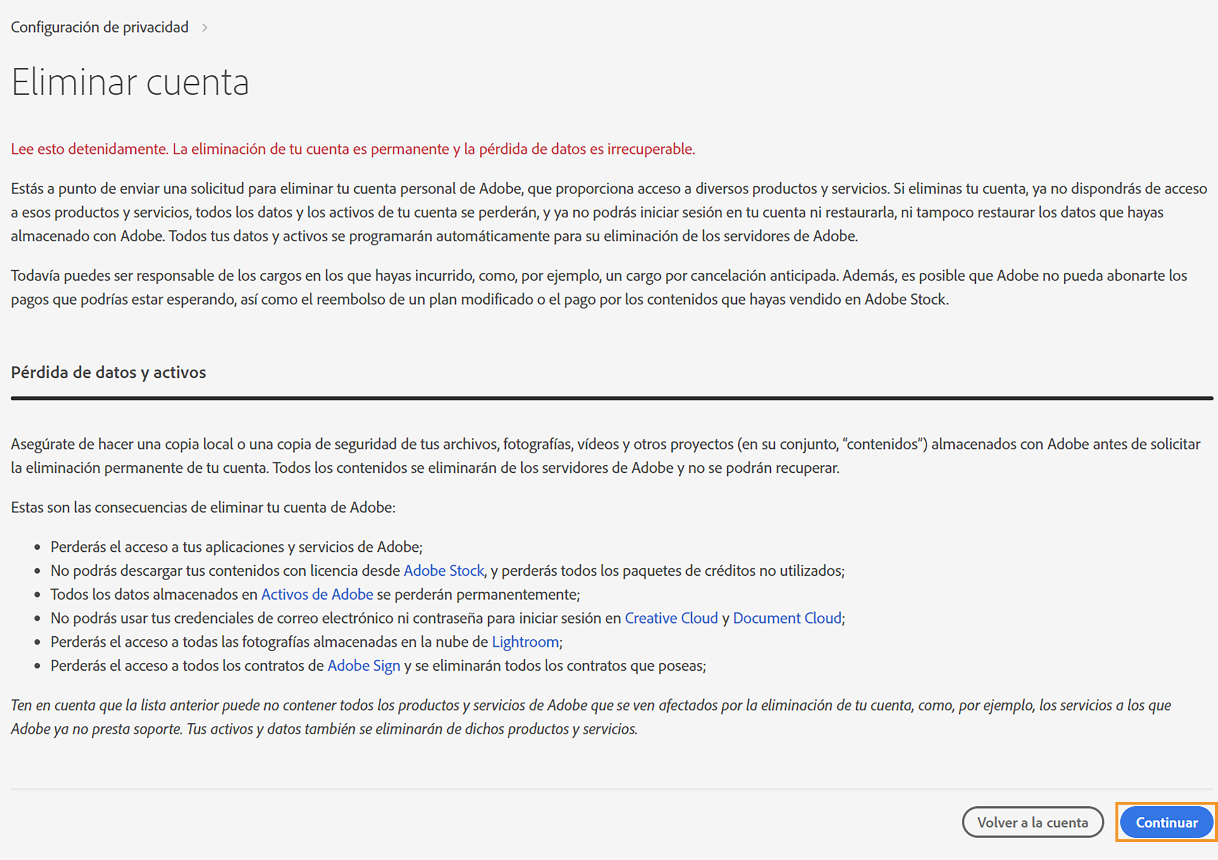Open the Creative Cloud link
Image resolution: width=1218 pixels, height=860 pixels.
pyautogui.click(x=671, y=618)
